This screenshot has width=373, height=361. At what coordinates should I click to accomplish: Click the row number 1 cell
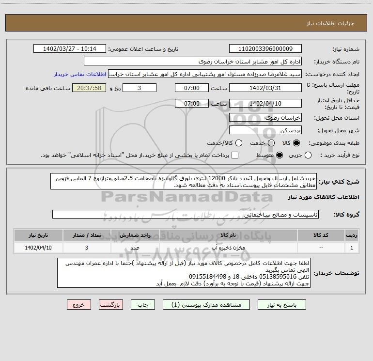point(352,248)
